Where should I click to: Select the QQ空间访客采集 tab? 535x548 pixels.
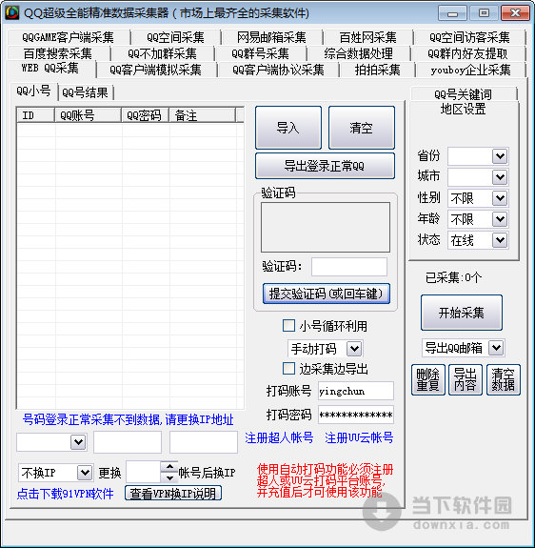[x=469, y=37]
